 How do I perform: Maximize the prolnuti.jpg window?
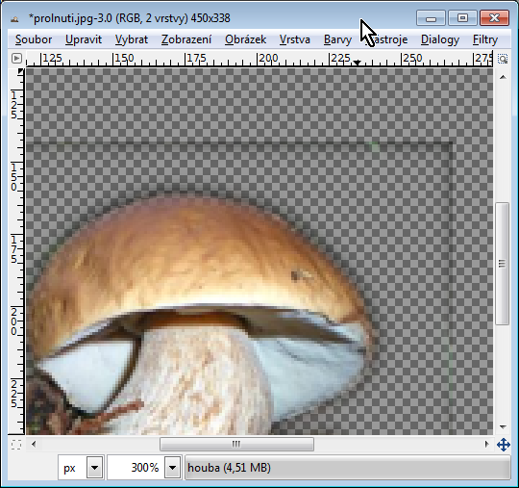[x=462, y=18]
